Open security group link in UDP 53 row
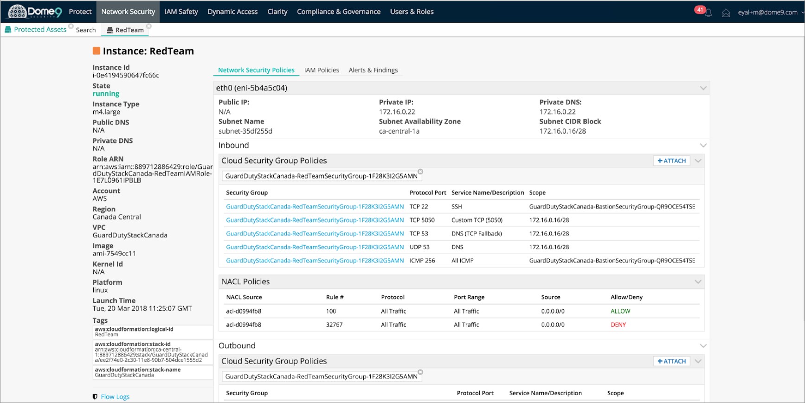This screenshot has width=805, height=403. point(315,247)
